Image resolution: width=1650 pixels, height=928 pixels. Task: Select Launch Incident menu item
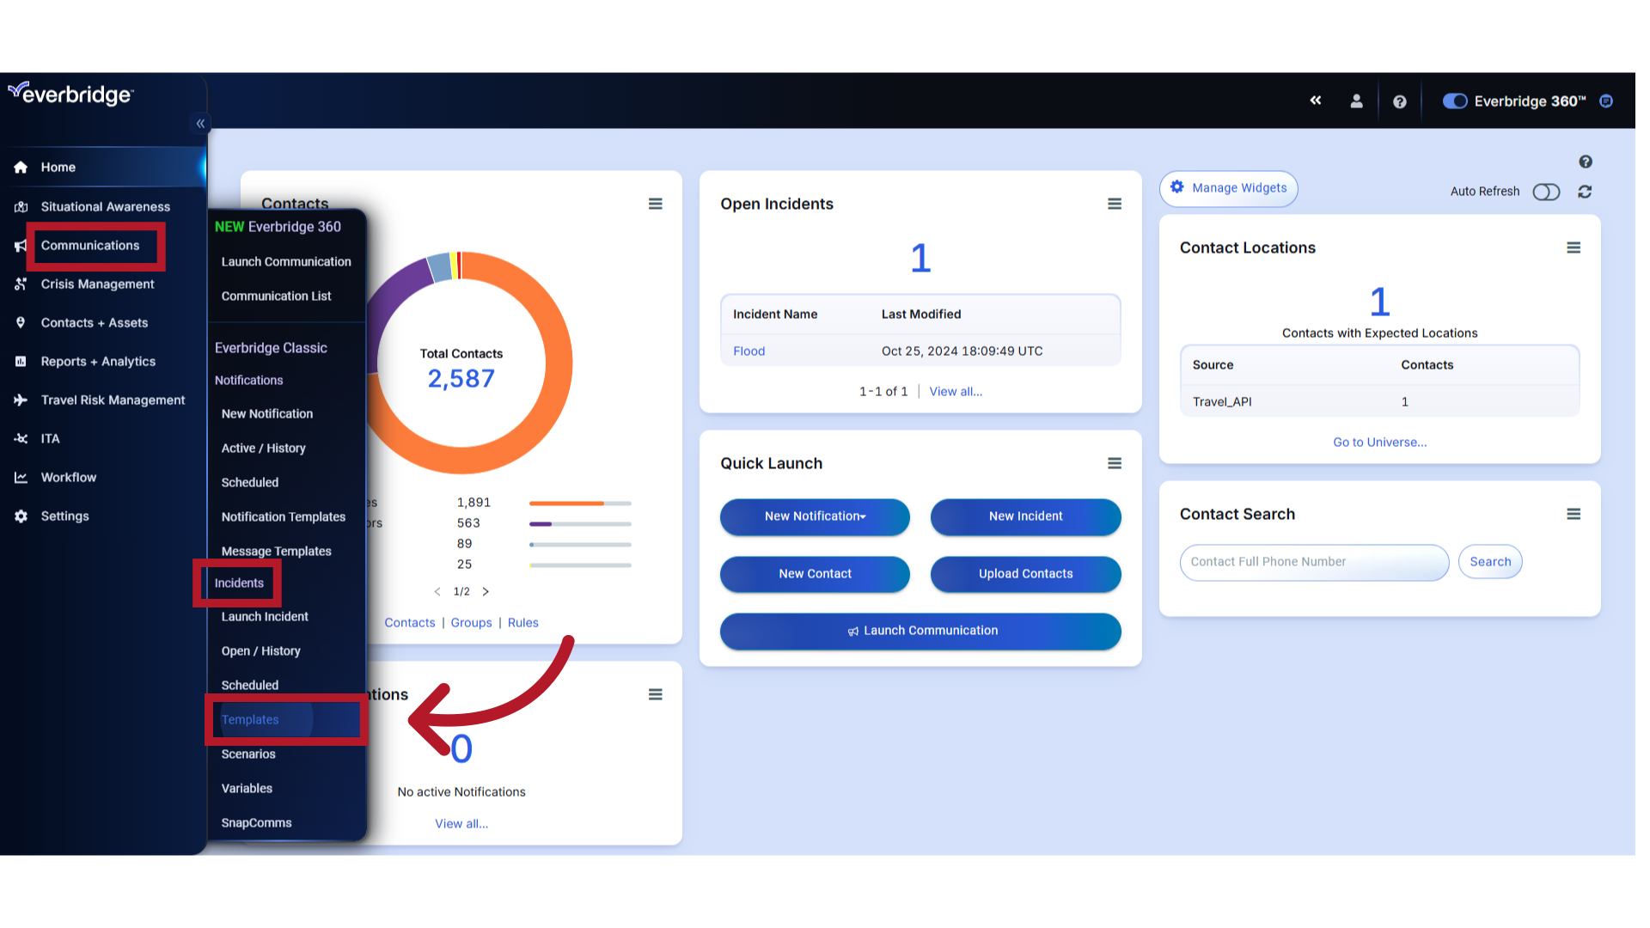[265, 617]
